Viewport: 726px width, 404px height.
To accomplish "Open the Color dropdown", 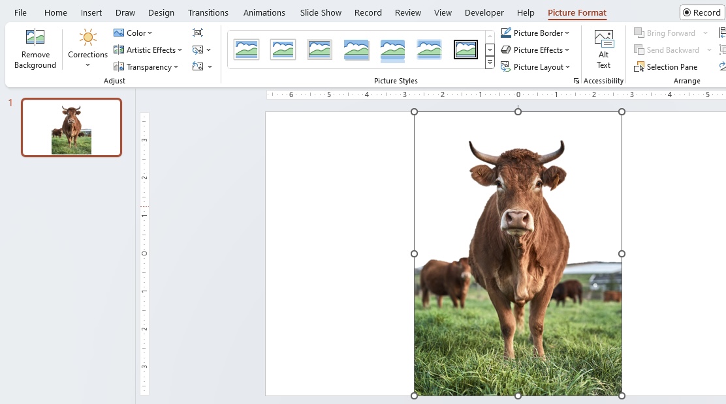I will [133, 33].
